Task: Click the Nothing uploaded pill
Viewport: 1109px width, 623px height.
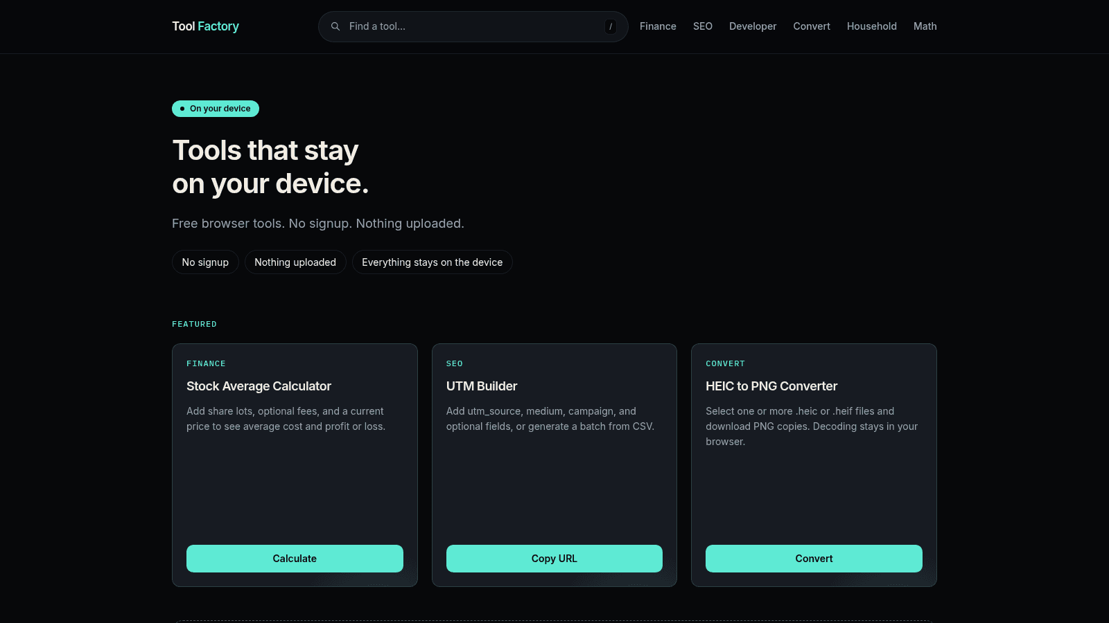Action: click(x=295, y=262)
